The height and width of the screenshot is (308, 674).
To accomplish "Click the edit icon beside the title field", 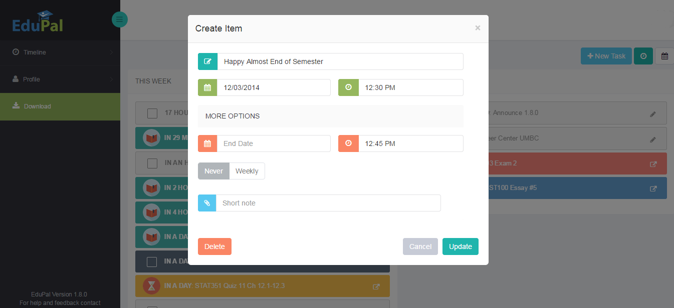I will [x=207, y=61].
